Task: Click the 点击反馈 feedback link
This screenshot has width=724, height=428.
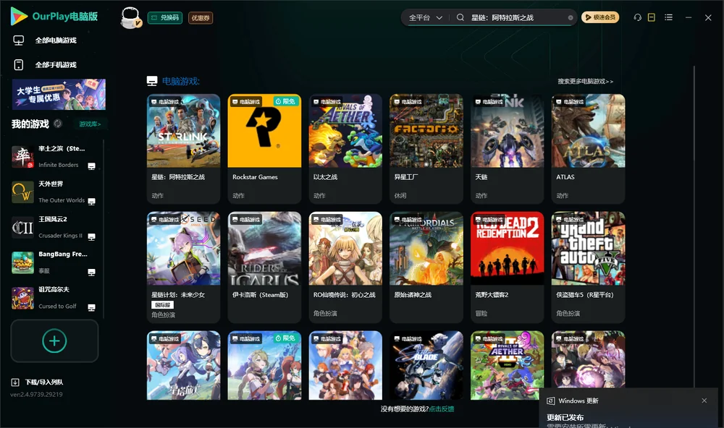Action: (442, 408)
